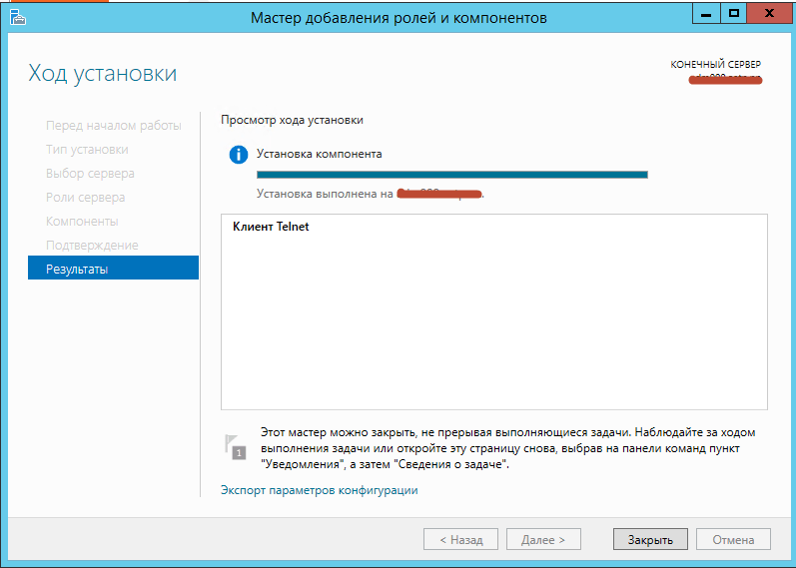Maximize the wizard window
Screen dimensions: 796x568
point(733,14)
